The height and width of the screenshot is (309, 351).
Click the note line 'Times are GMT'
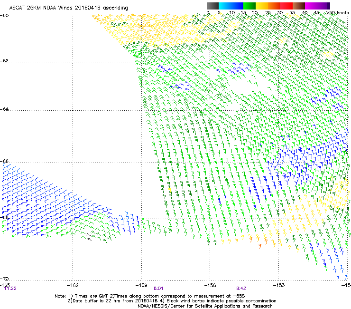point(92,296)
